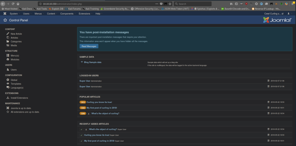Click the orange 1912 hits badge
This screenshot has height=146, width=296.
[x=83, y=102]
